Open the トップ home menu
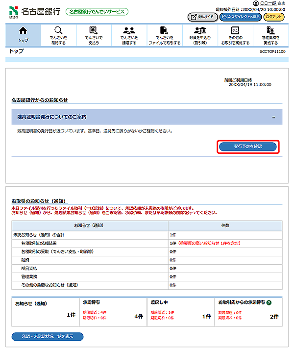The image size is (294, 350). (23, 34)
